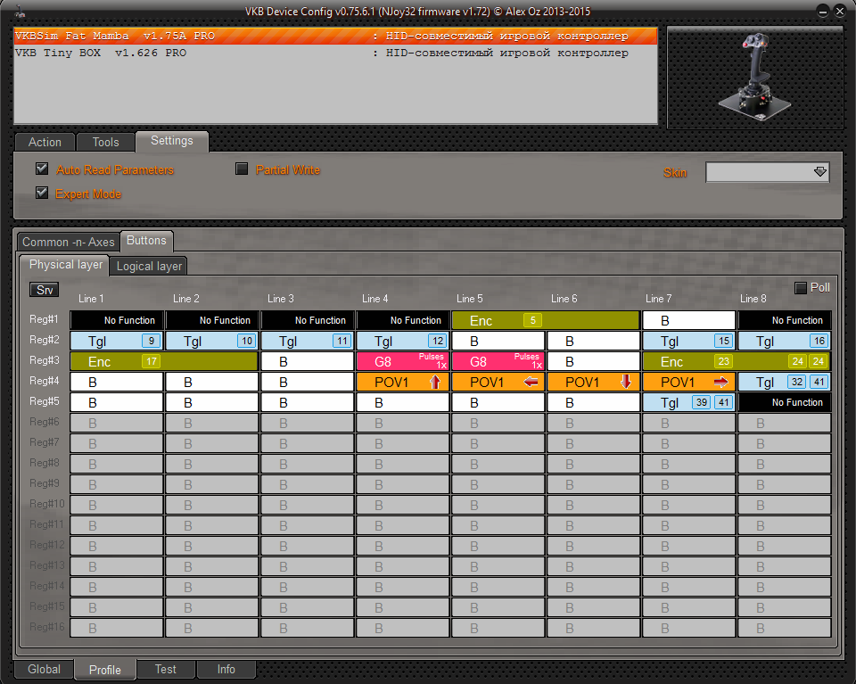
Task: Click Tgl 10 cell in Reg#2
Action: pyautogui.click(x=212, y=341)
